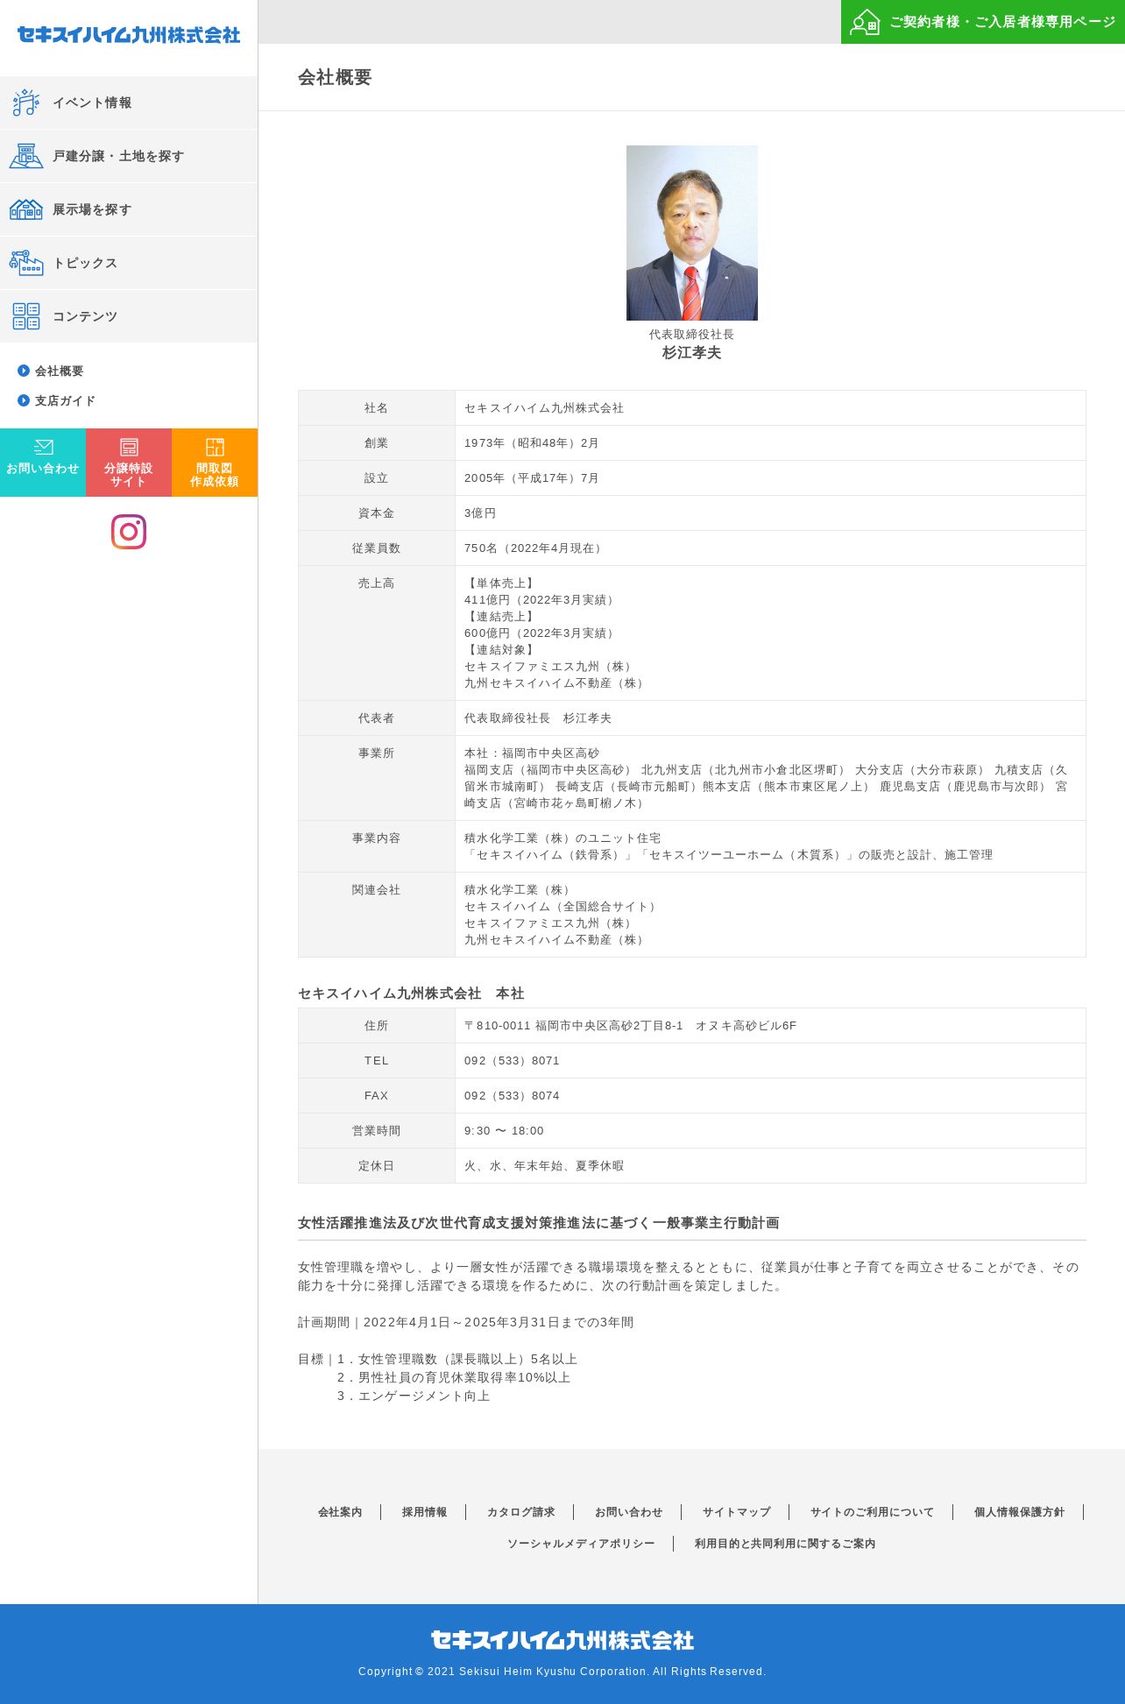Click the arrow bullet beside 支店ガイド

tap(24, 400)
